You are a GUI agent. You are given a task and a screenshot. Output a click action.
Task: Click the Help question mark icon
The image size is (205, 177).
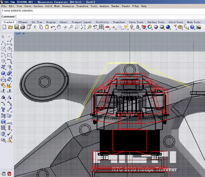pos(192,27)
